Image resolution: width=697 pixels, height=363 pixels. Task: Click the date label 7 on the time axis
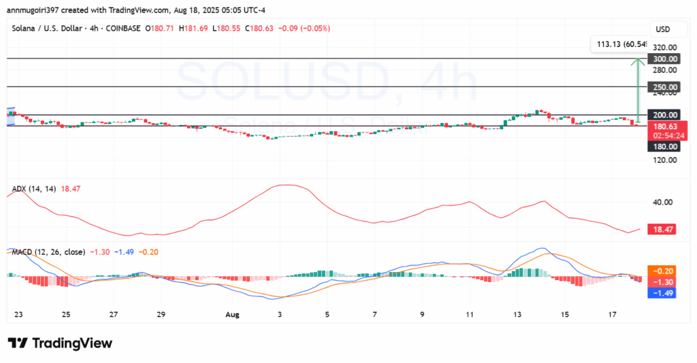tap(375, 314)
